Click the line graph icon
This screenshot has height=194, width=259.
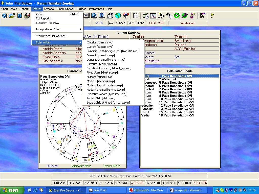(153, 16)
